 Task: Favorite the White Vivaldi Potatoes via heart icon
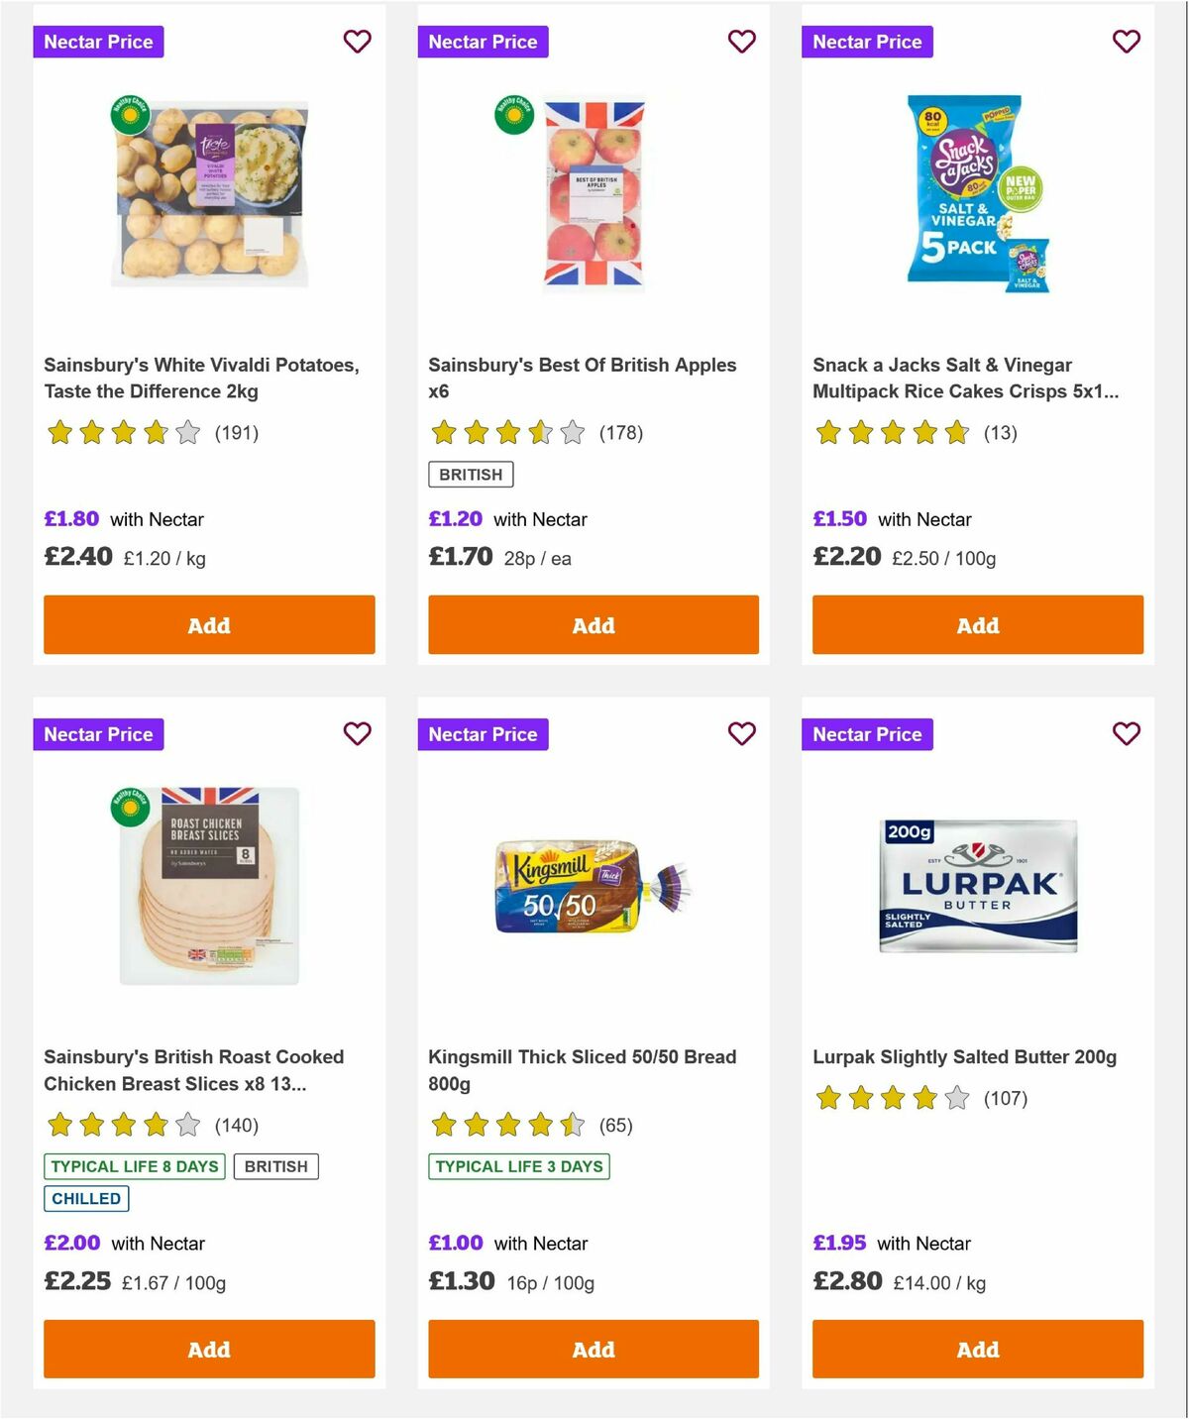pyautogui.click(x=357, y=42)
